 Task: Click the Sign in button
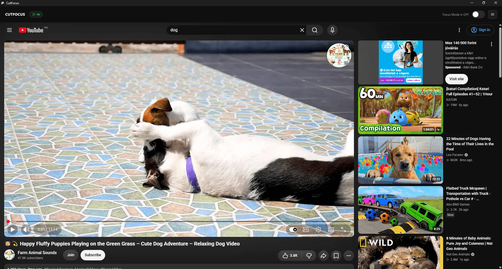coord(480,30)
